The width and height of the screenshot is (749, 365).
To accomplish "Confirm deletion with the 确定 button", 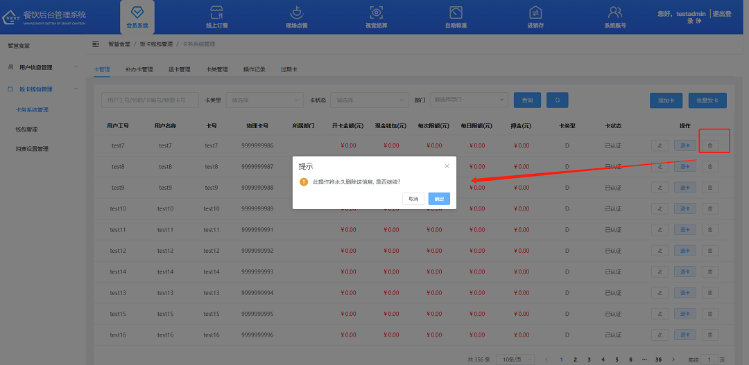I will (439, 199).
